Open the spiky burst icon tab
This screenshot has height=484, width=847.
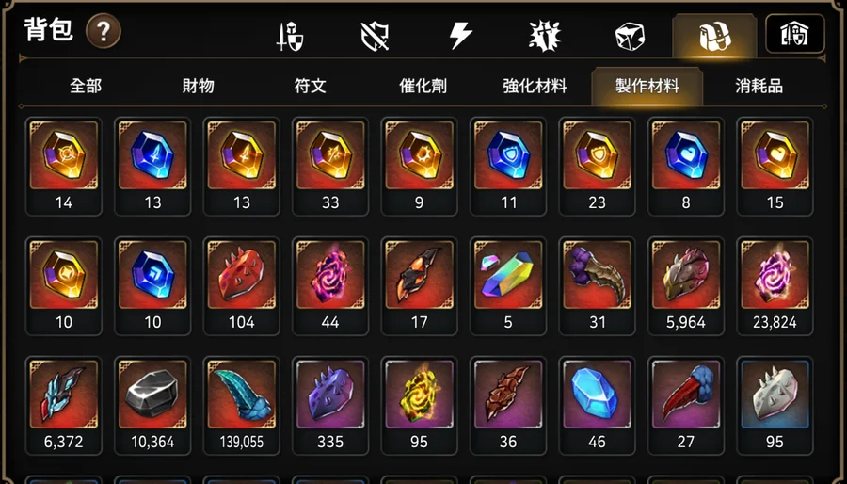(x=545, y=37)
